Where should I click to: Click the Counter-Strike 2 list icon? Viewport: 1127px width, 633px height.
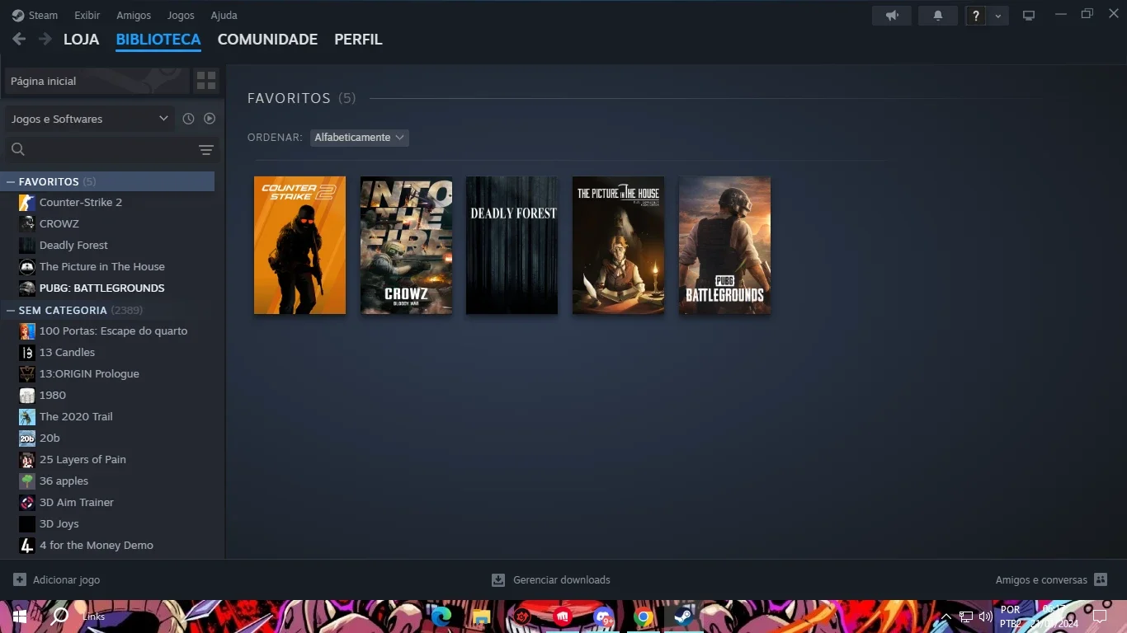27,202
